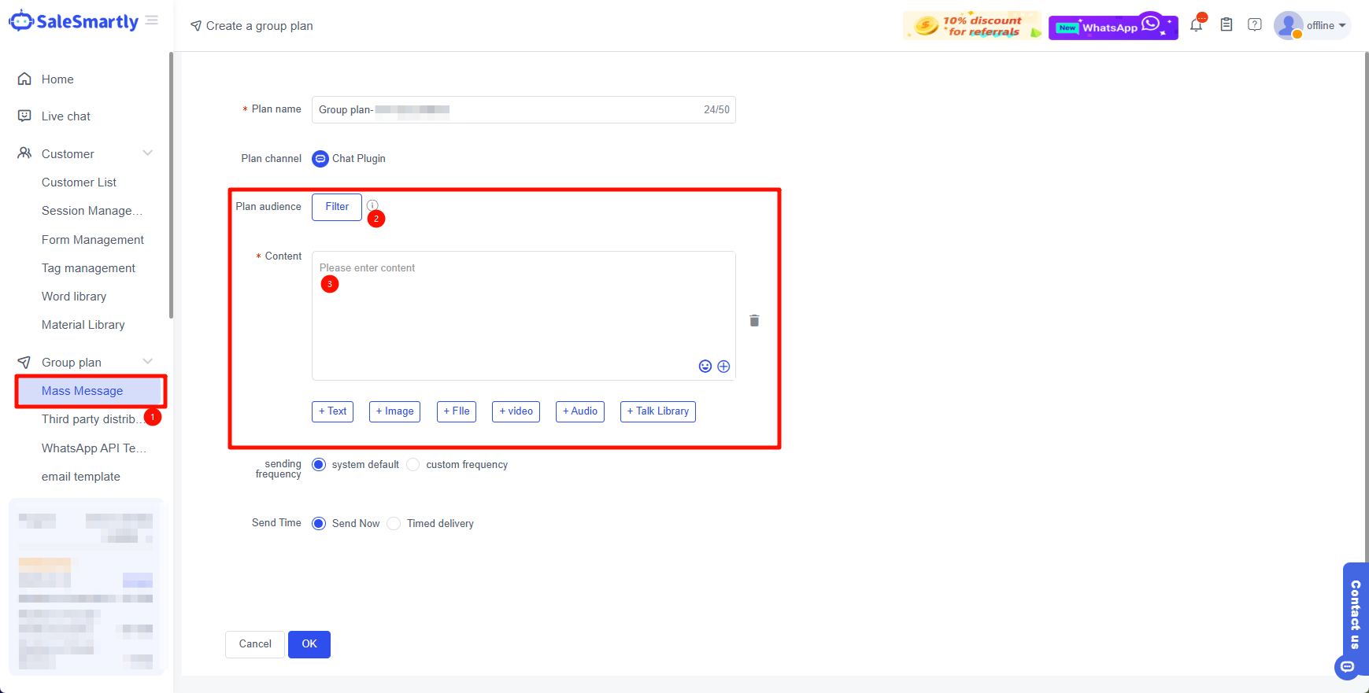Screen dimensions: 1369x693
Task: Click the Group plan paper-plane icon
Action: pos(24,362)
